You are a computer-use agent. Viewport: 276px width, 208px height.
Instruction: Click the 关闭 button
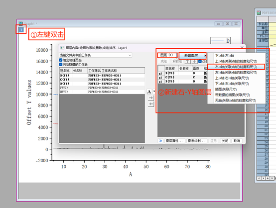[x=225, y=141]
